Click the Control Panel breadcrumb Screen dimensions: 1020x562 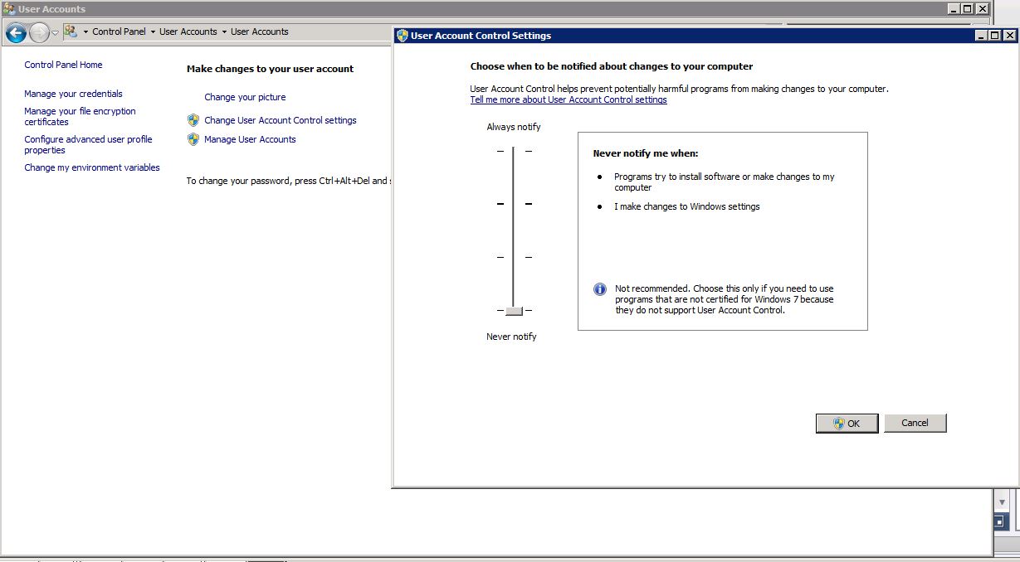(x=119, y=31)
